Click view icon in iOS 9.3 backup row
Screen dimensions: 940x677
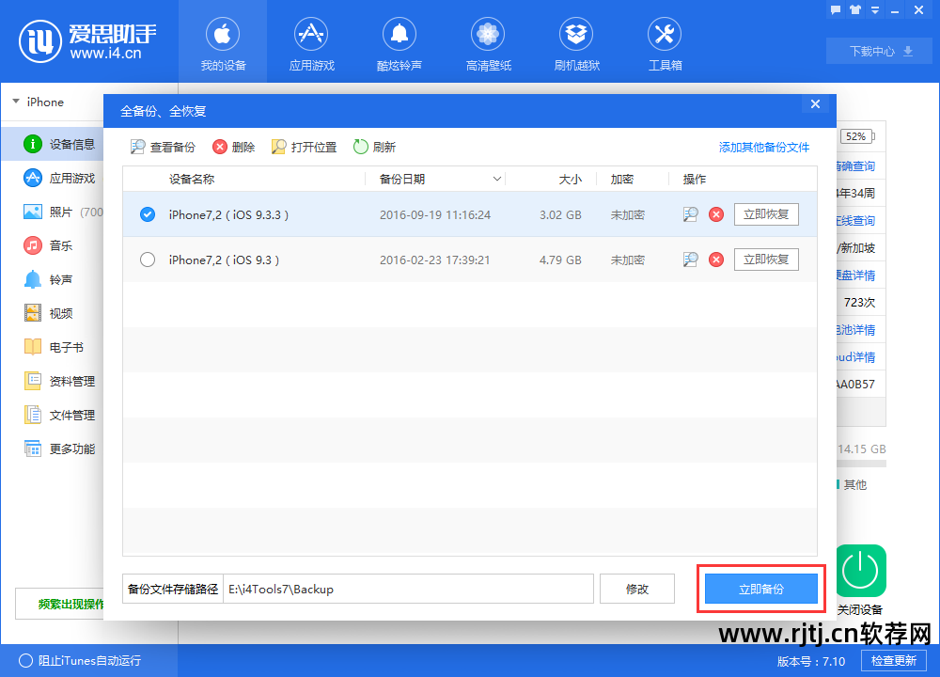(x=691, y=260)
